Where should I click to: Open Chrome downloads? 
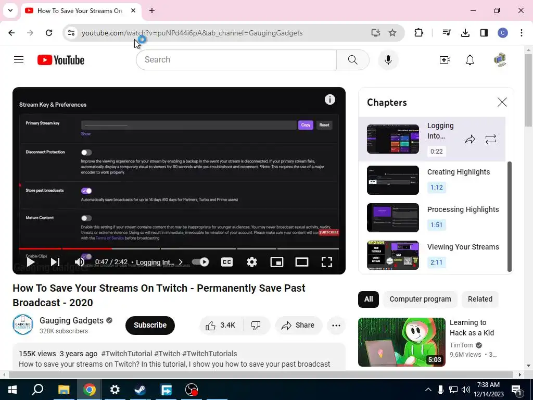tap(465, 33)
